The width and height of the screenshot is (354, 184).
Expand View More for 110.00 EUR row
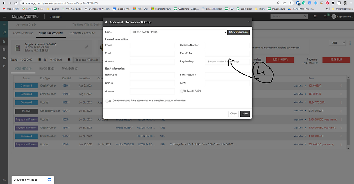[x=299, y=94]
